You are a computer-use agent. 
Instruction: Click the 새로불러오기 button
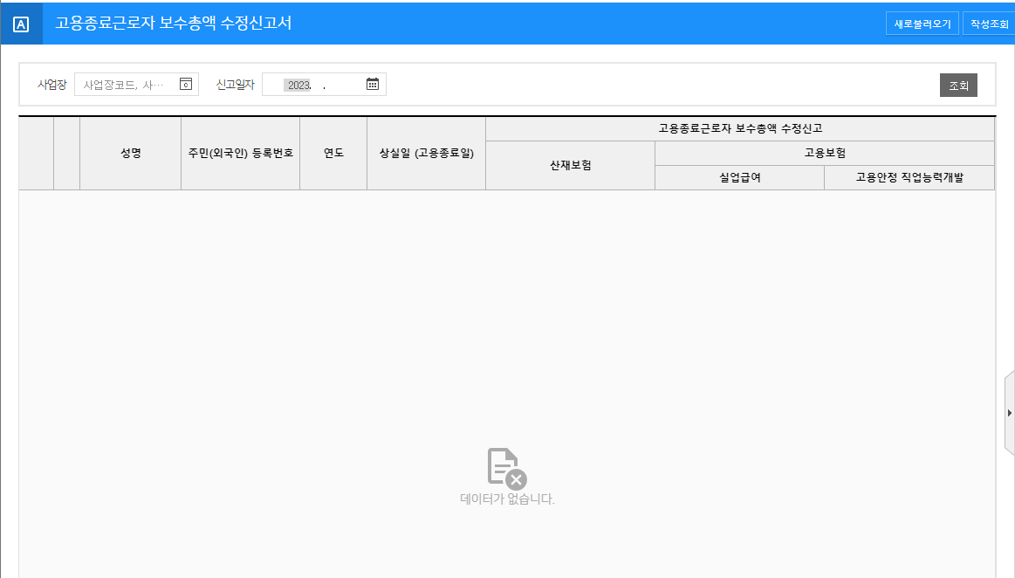point(922,24)
